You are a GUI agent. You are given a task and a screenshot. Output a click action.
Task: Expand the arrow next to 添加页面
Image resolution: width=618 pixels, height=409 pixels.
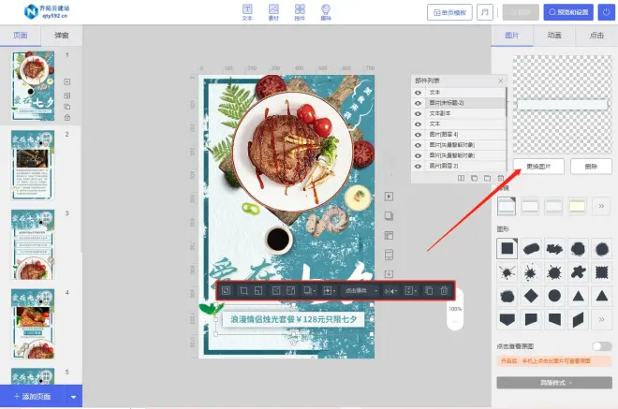click(74, 398)
